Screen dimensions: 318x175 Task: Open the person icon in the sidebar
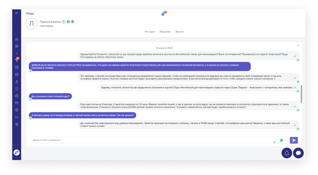[x=16, y=81]
